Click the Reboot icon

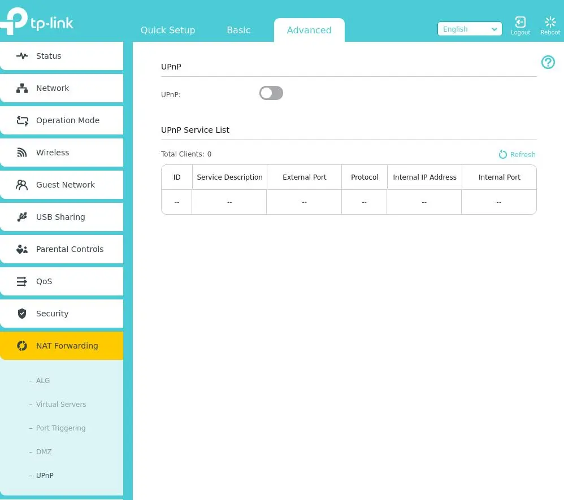click(550, 22)
